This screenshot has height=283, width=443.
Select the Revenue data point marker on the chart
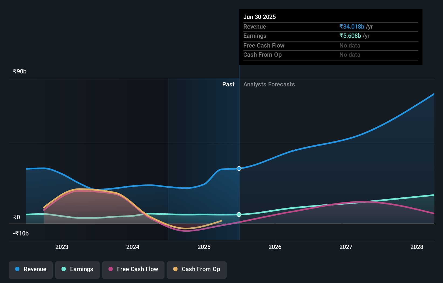[239, 169]
